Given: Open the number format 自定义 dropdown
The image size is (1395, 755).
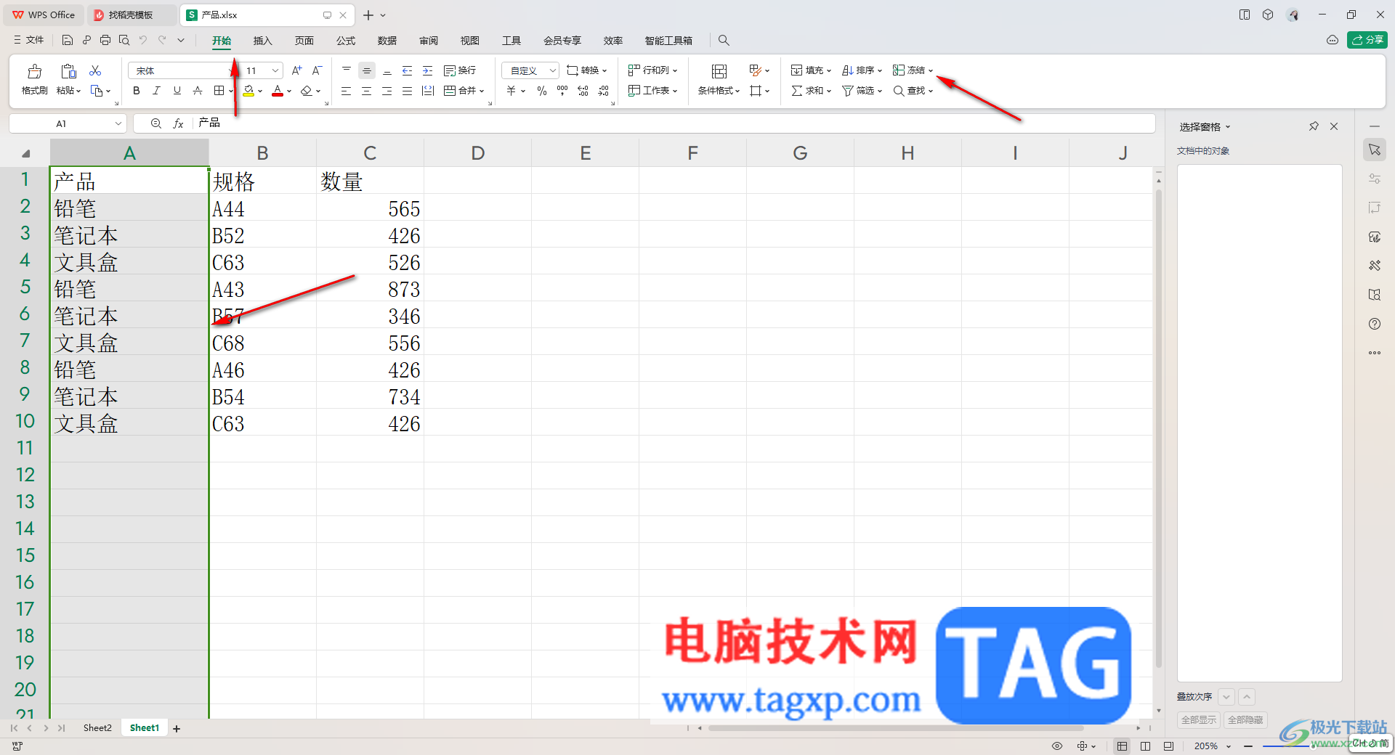Looking at the screenshot, I should pos(530,70).
